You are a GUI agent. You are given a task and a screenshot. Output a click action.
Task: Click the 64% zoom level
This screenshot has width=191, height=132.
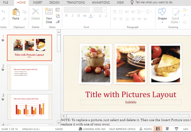pyautogui.click(x=186, y=129)
